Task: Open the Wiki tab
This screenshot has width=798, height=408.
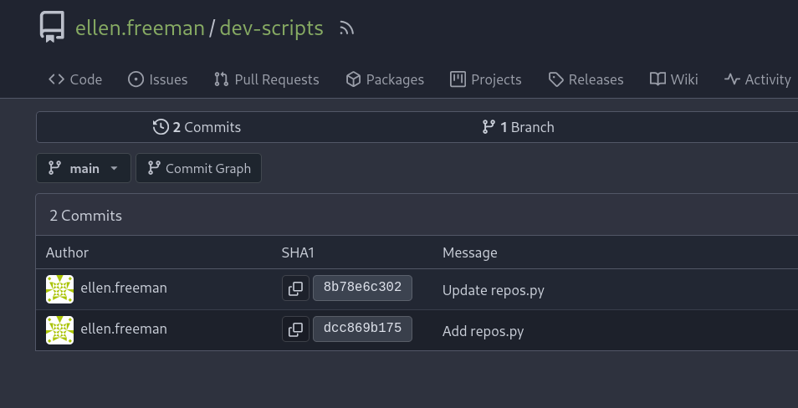Action: (x=673, y=79)
